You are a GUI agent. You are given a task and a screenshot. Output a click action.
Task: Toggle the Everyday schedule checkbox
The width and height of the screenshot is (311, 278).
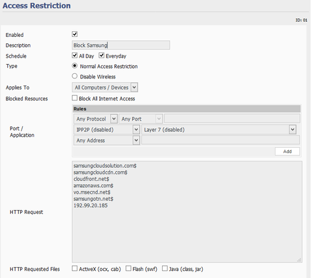tap(102, 56)
